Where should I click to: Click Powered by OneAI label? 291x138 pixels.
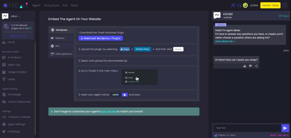pyautogui.click(x=225, y=135)
